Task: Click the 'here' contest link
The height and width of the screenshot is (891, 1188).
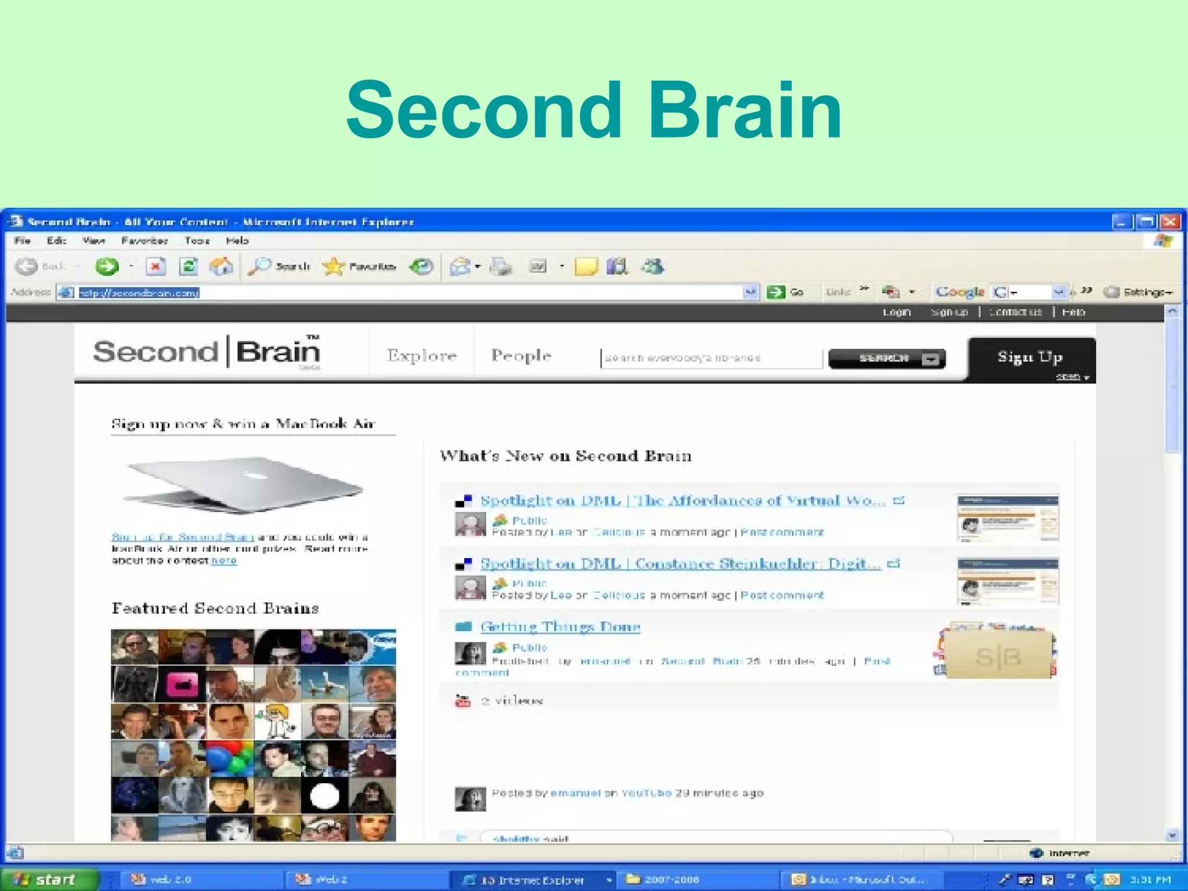Action: [x=224, y=560]
